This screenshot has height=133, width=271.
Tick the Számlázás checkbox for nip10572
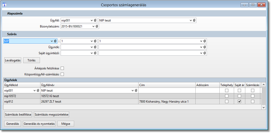click(x=253, y=96)
